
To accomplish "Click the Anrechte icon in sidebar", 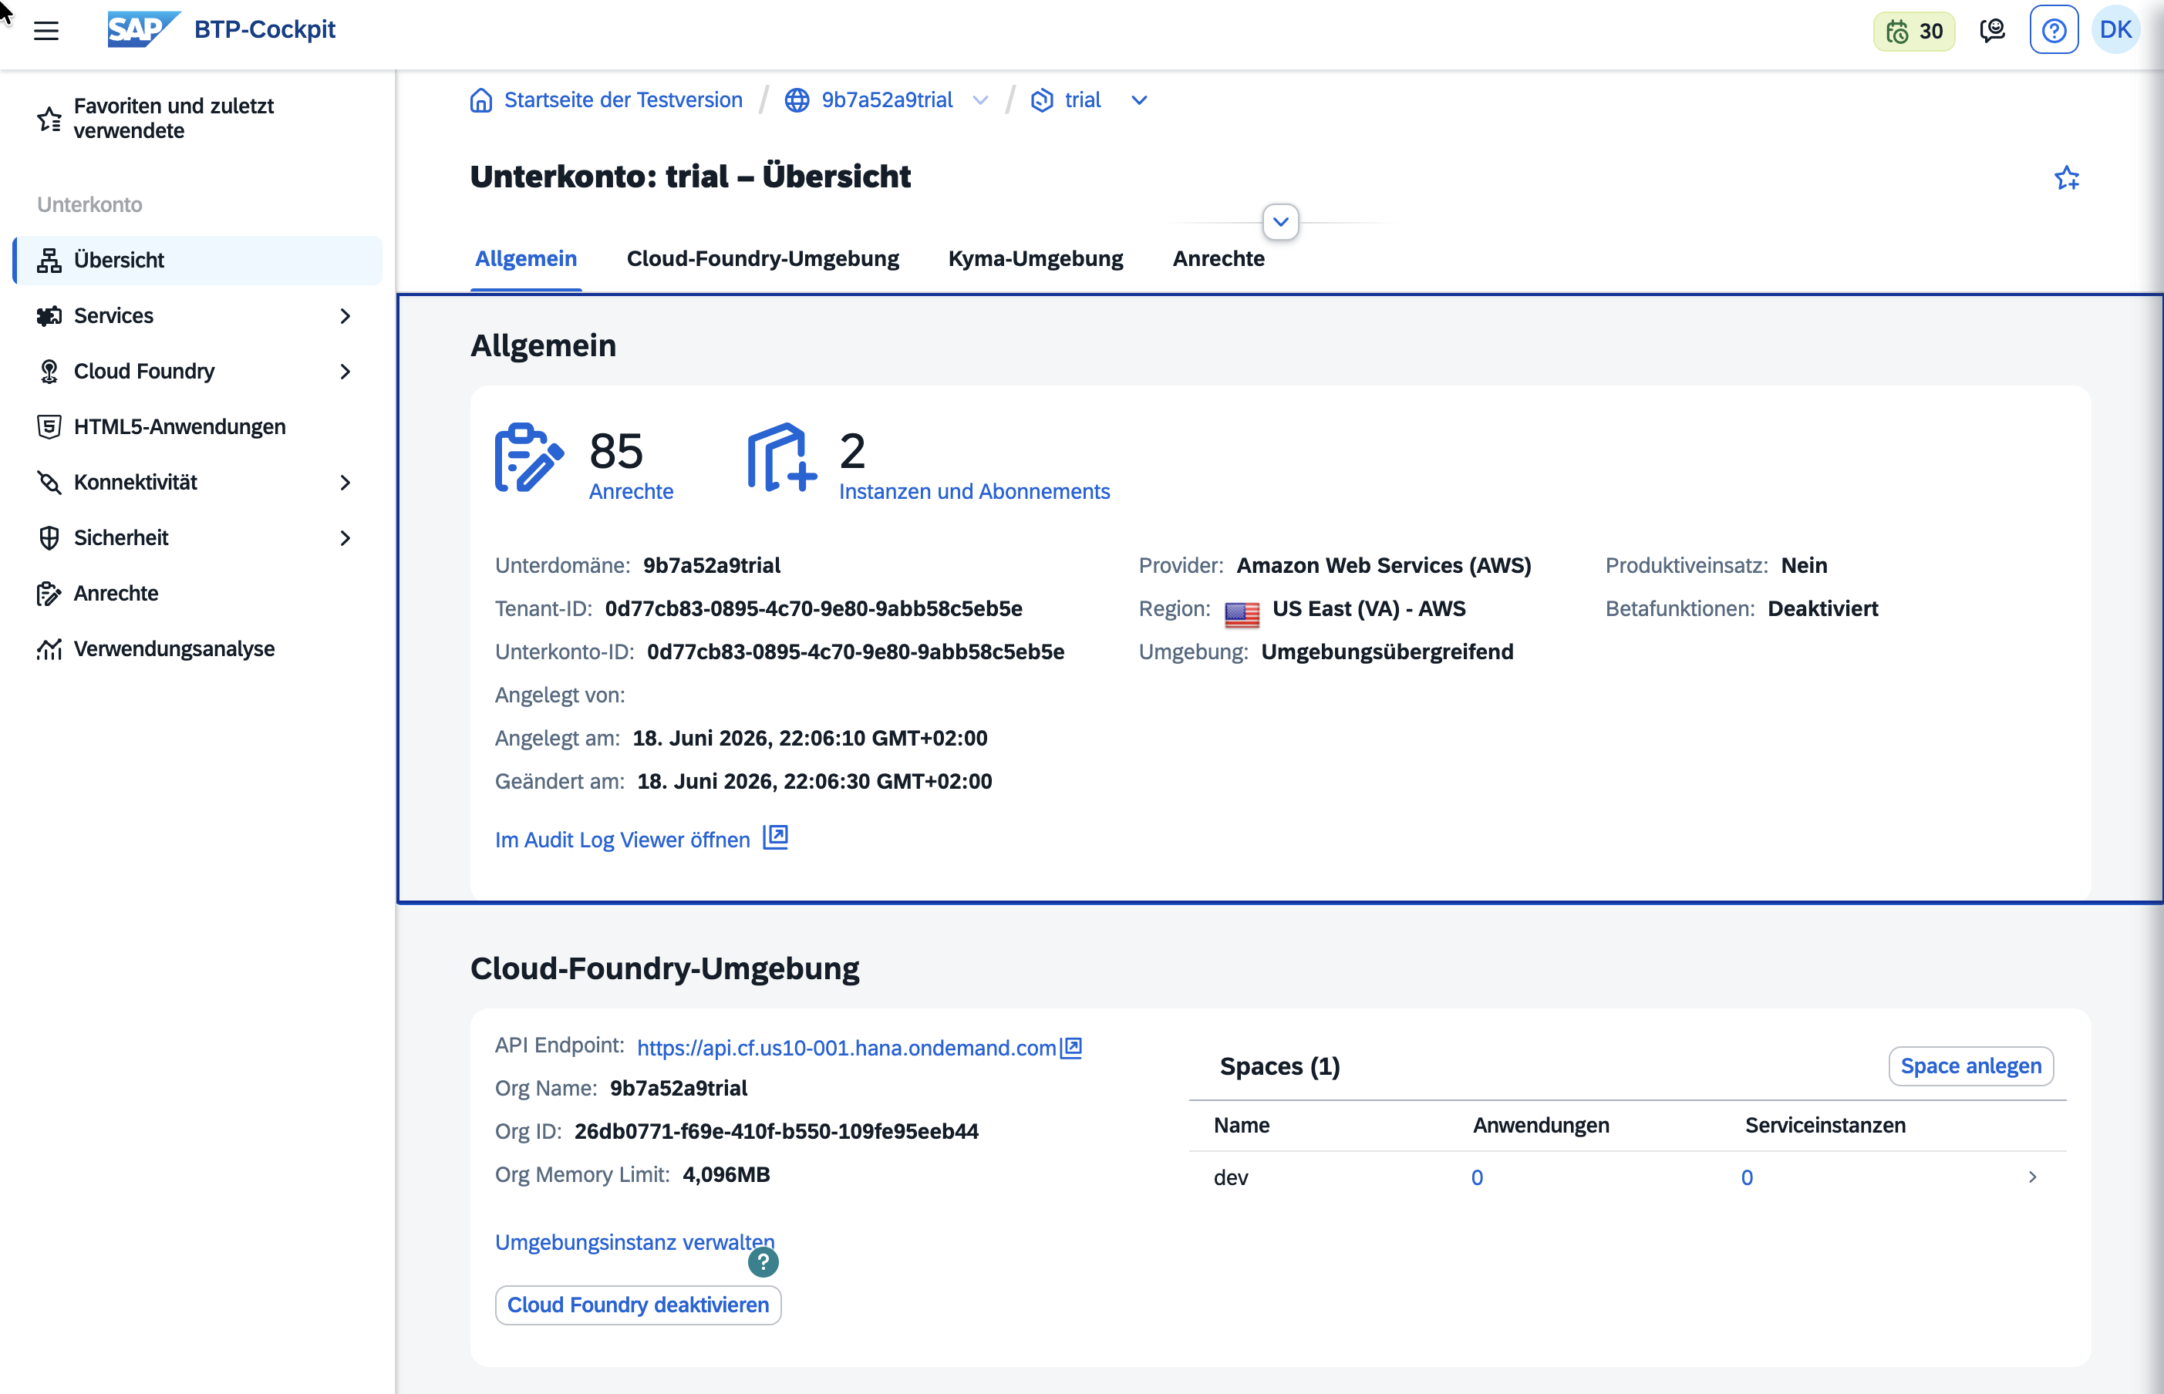I will [x=49, y=593].
